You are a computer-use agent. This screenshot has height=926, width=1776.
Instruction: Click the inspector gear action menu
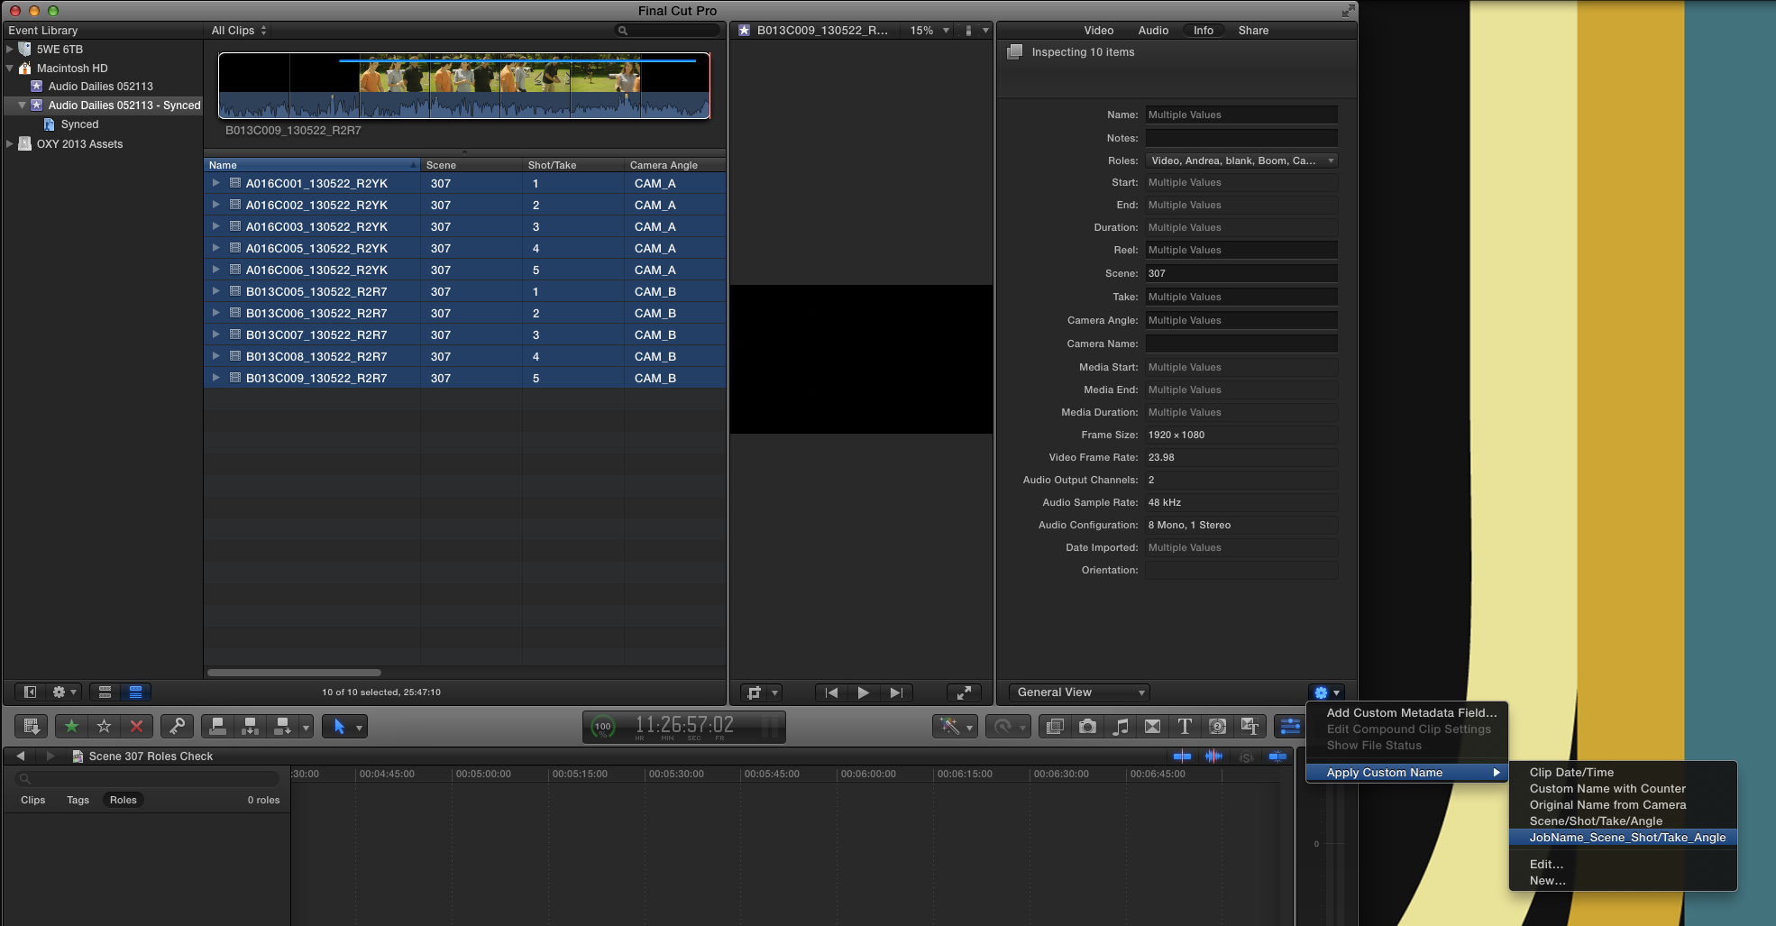tap(1327, 692)
